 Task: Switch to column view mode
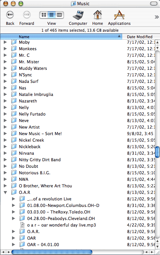(60, 15)
